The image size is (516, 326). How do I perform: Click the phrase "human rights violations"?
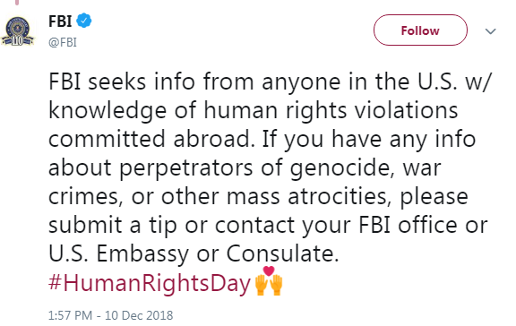(x=331, y=110)
